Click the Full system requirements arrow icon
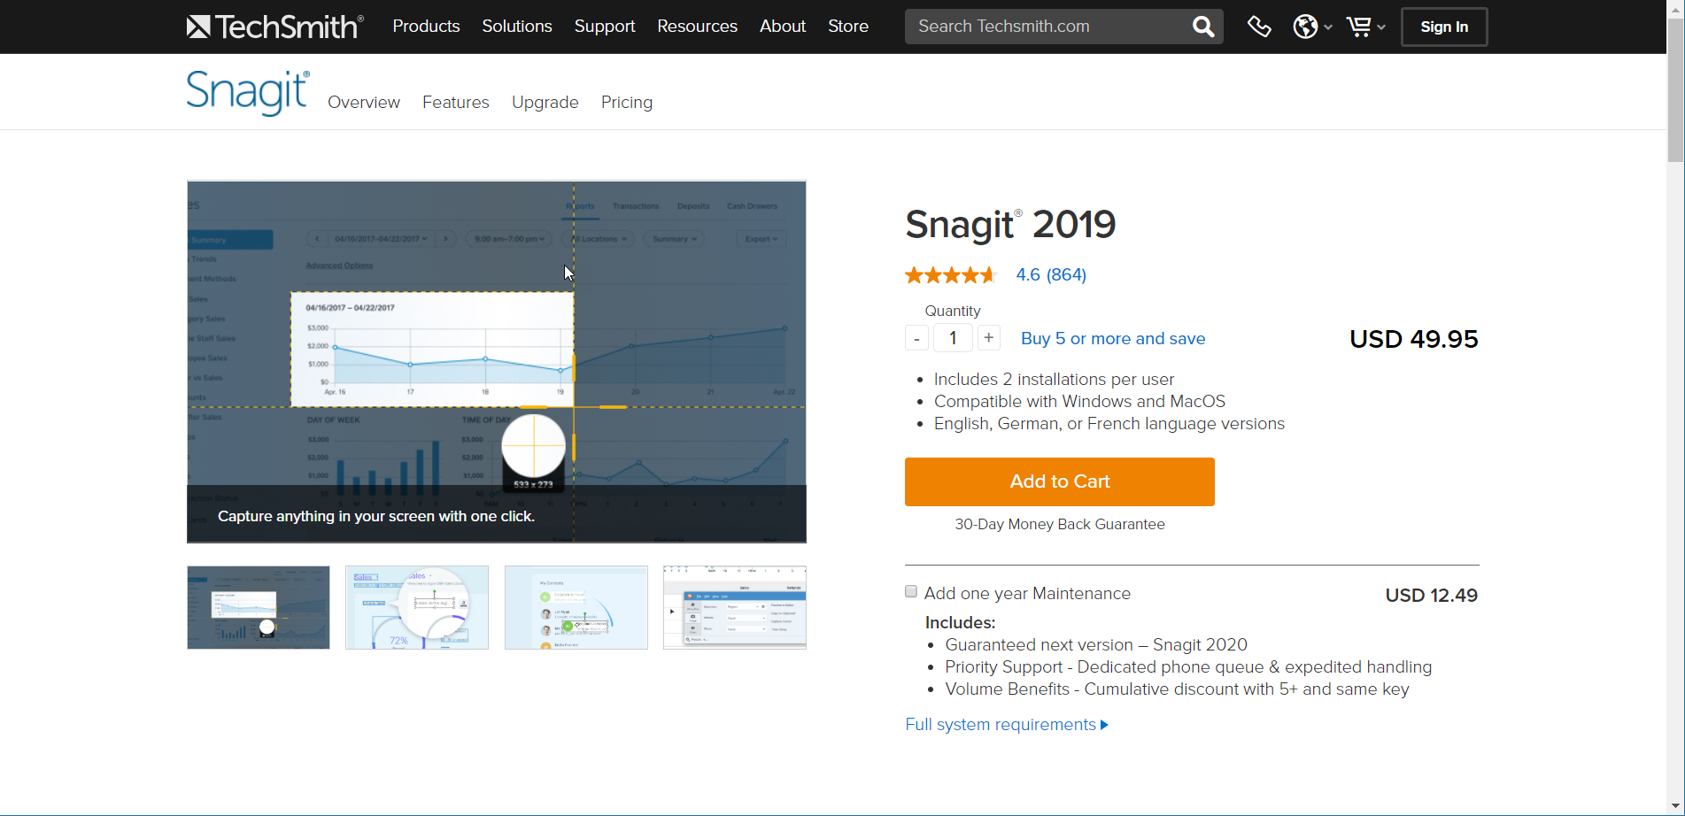The image size is (1685, 816). click(1103, 724)
